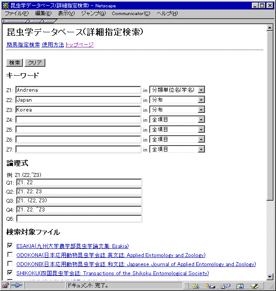Open Navigator from the component bar
The image size is (276, 291).
click(196, 286)
